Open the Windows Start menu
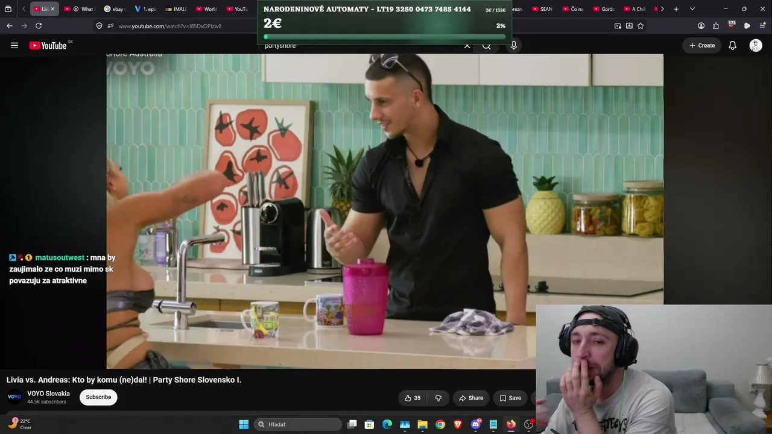 (x=244, y=424)
